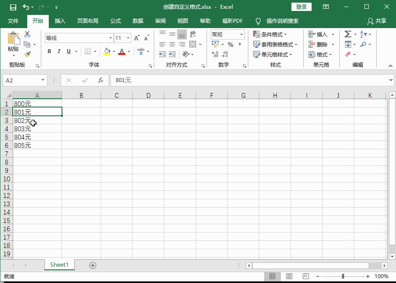
Task: Click the Wrap Text icon
Action: tap(193, 34)
